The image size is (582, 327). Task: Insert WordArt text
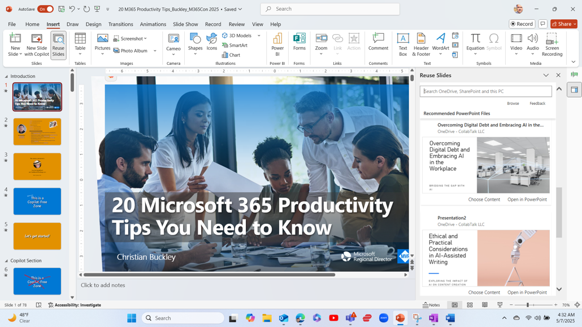[440, 44]
